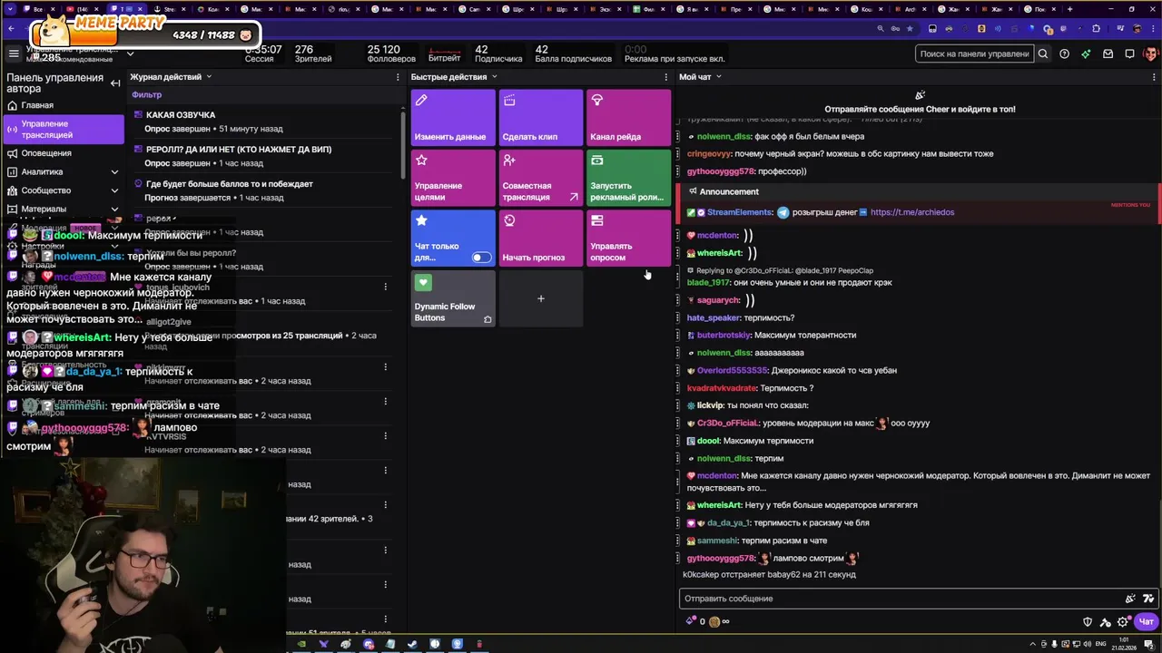Open the three-dot menu beside '1 час назад' entry
Screen dimensions: 1162x653
click(x=386, y=288)
